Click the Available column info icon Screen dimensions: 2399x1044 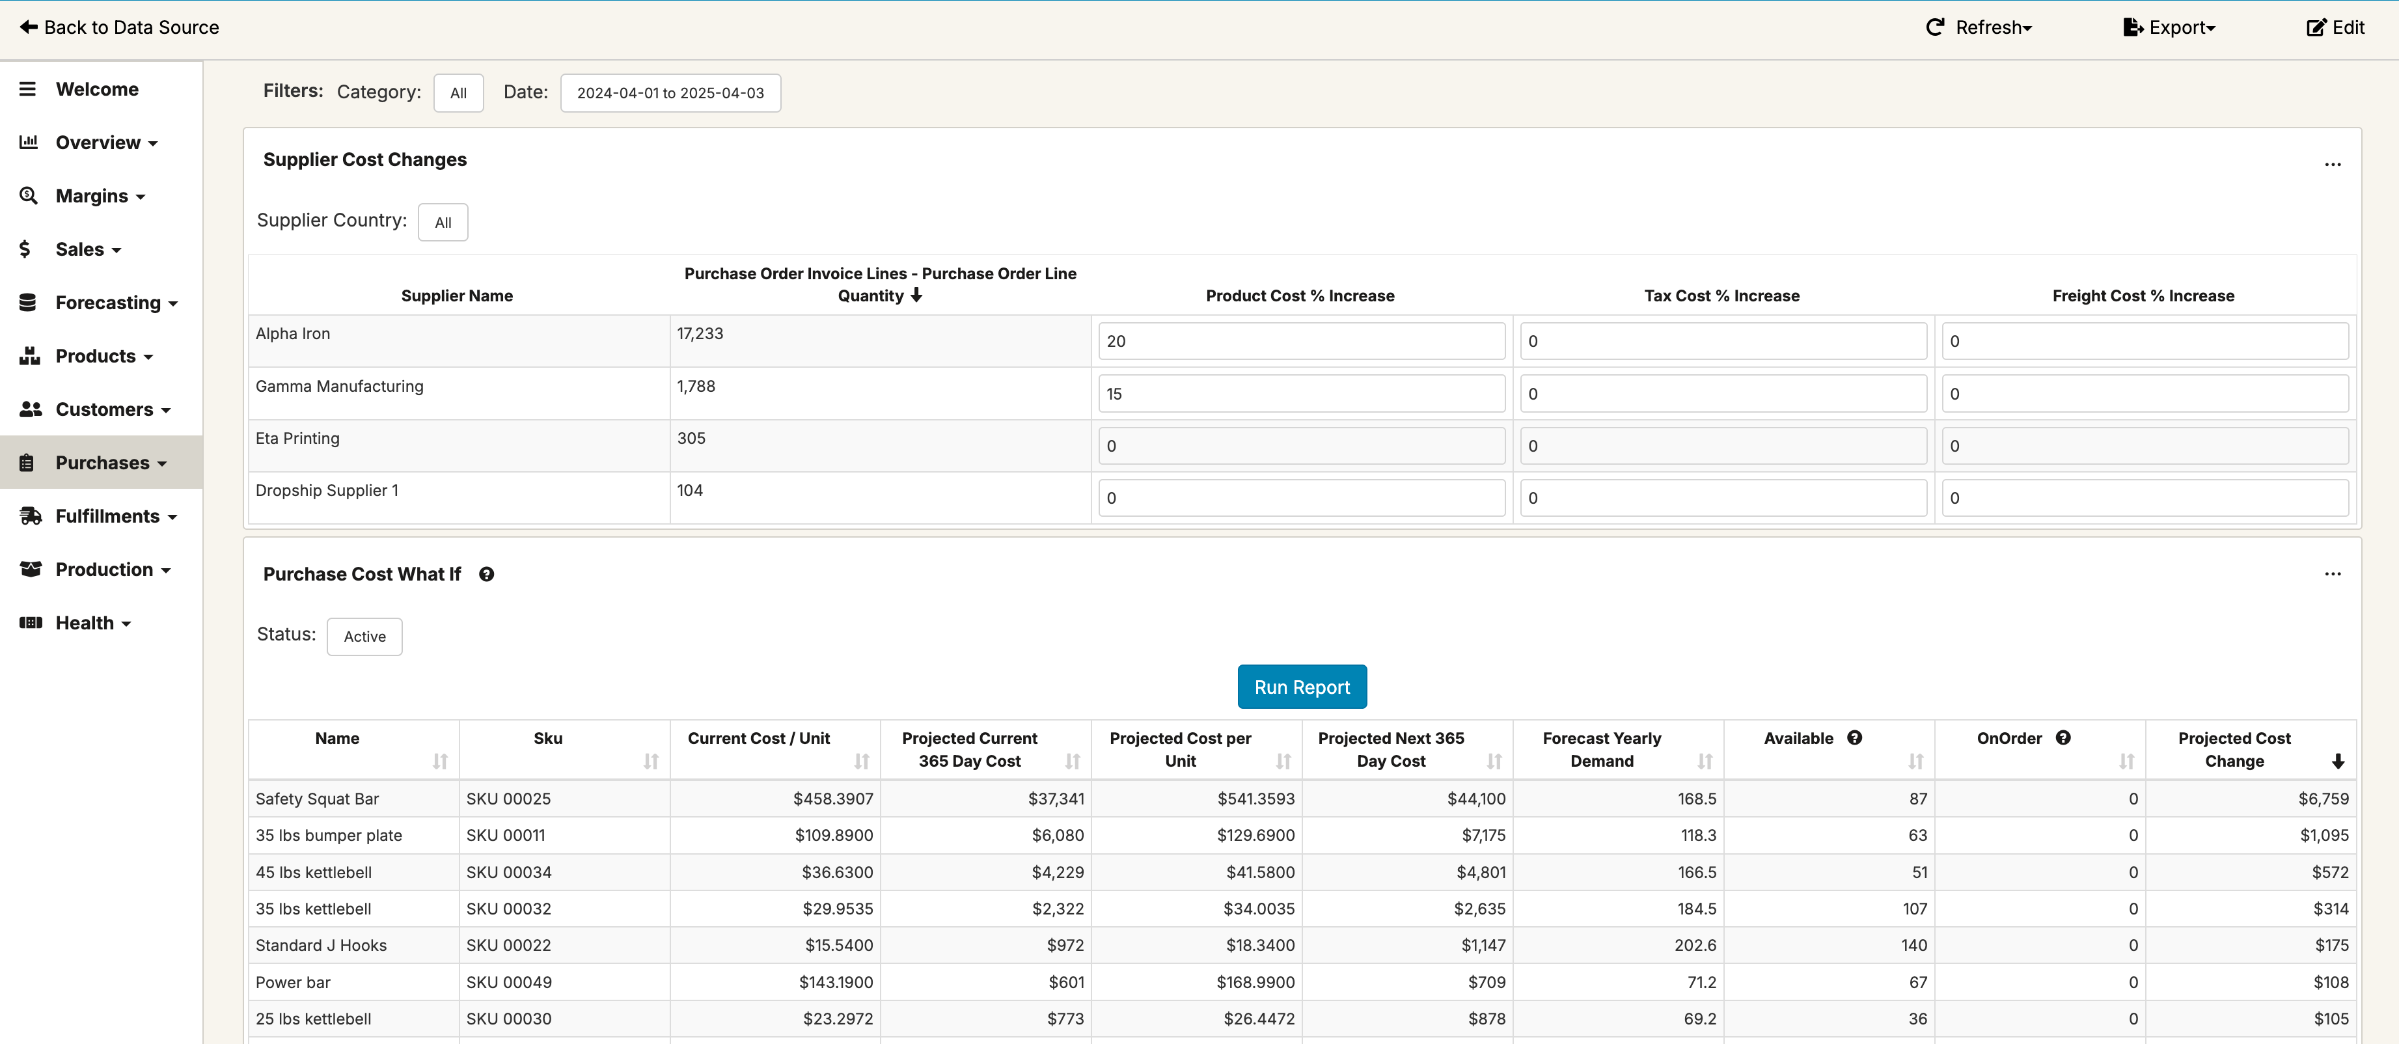(x=1854, y=737)
